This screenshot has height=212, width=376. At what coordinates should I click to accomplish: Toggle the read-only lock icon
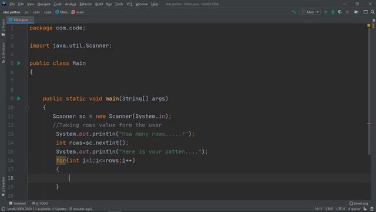coord(365,209)
